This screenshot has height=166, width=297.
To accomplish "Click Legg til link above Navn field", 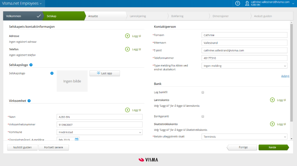I will click(136, 110).
